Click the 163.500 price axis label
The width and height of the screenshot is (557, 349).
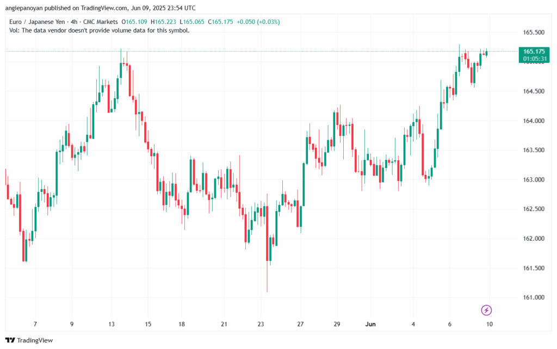[x=534, y=150]
